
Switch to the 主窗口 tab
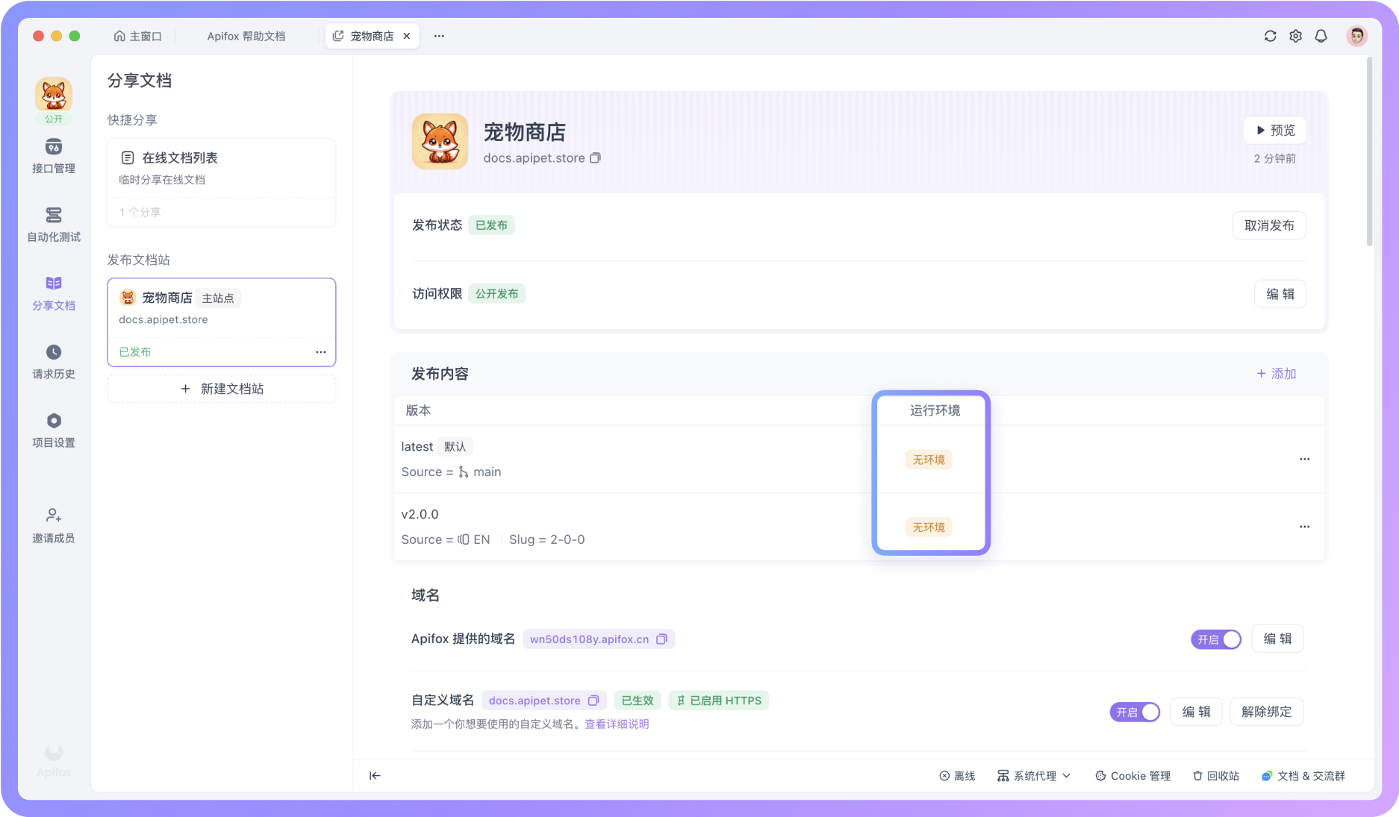(137, 36)
